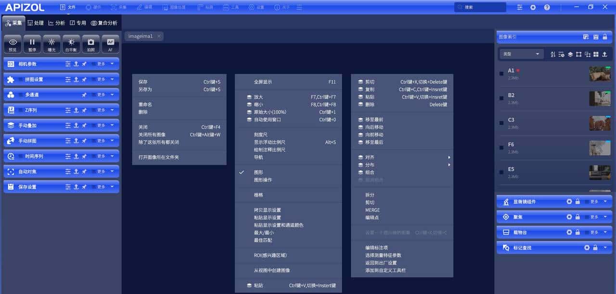Click the sort icon in the image index toolbar

pos(552,54)
